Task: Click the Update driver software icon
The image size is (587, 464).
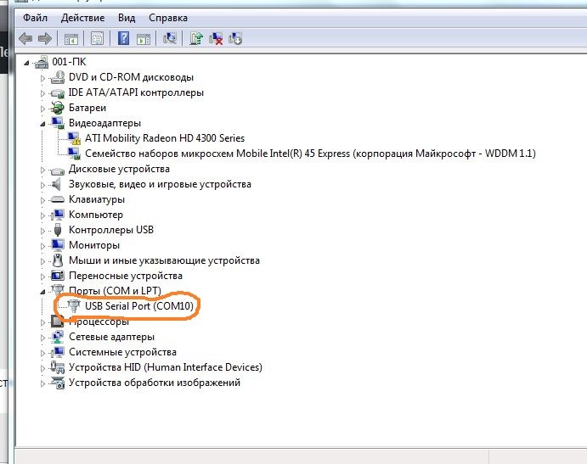Action: click(196, 38)
